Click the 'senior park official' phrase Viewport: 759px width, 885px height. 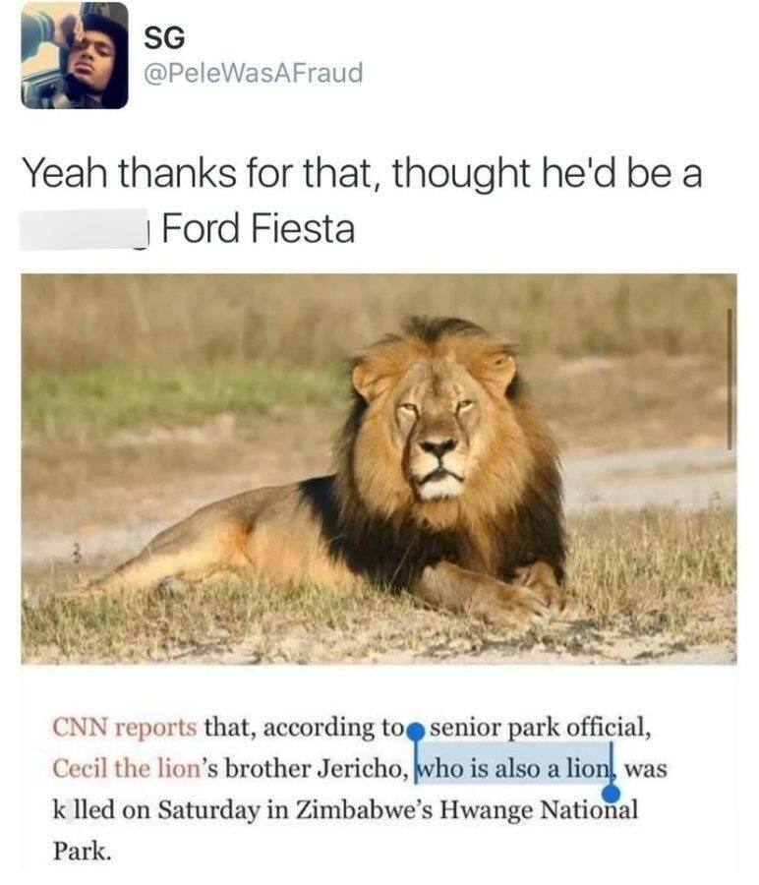pyautogui.click(x=541, y=730)
